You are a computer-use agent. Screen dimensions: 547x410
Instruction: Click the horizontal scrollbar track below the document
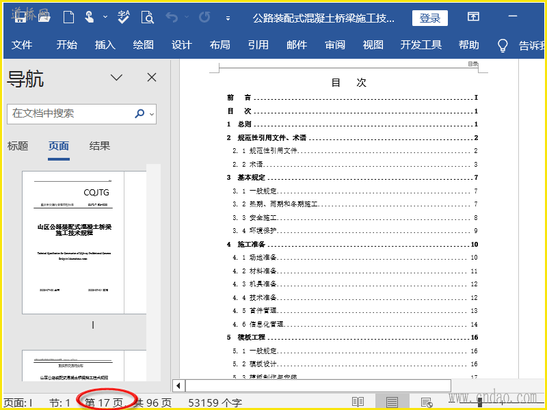click(318, 385)
